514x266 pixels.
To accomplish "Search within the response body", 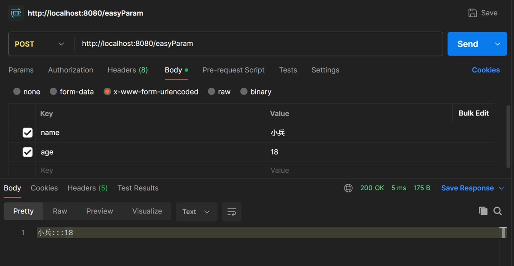I will coord(498,211).
